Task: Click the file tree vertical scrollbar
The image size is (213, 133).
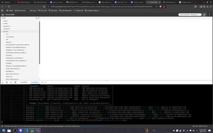Action: coord(40,42)
